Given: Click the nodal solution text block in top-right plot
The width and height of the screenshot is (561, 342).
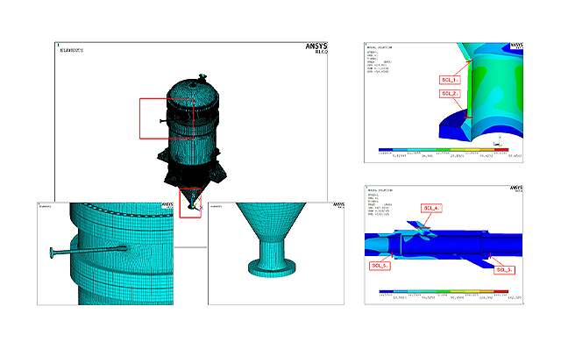Looking at the screenshot, I should 379,60.
